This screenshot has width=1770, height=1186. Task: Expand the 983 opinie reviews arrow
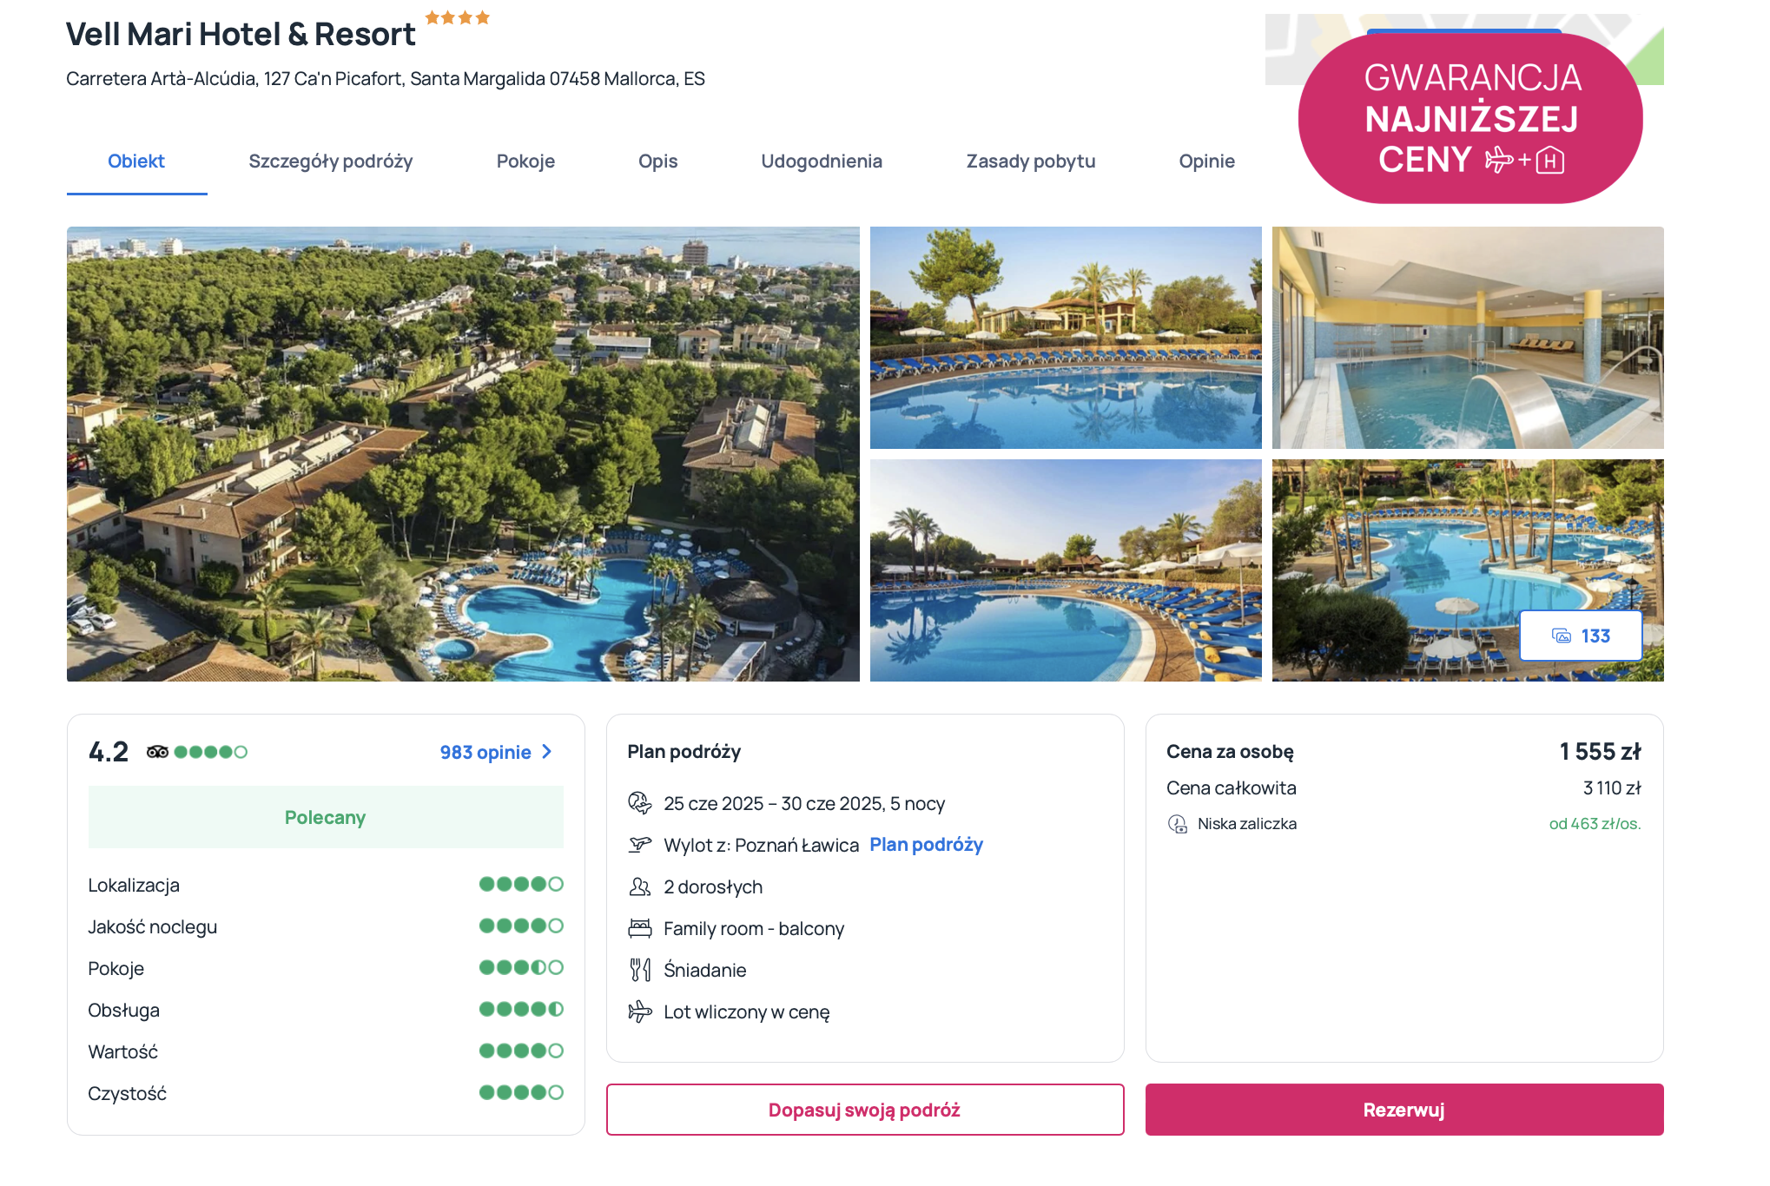[x=546, y=752]
